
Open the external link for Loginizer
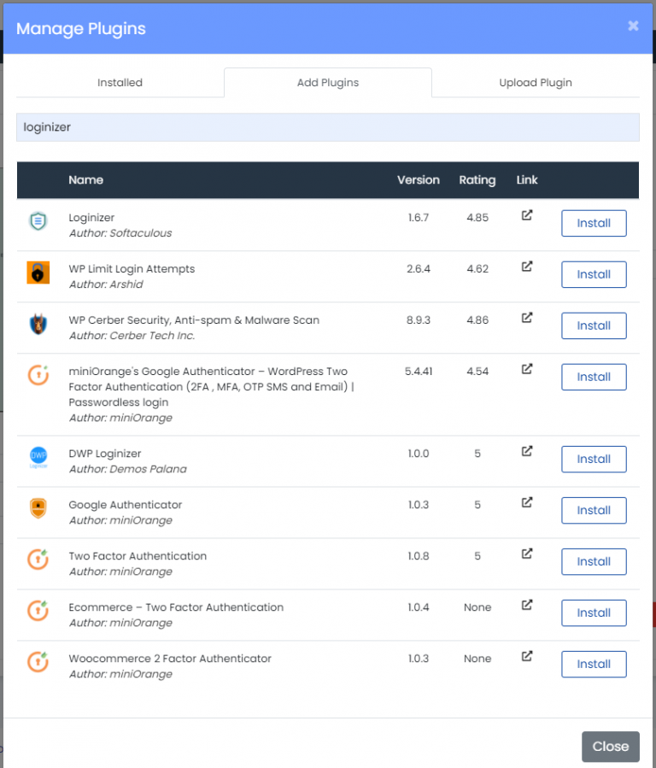coord(527,216)
